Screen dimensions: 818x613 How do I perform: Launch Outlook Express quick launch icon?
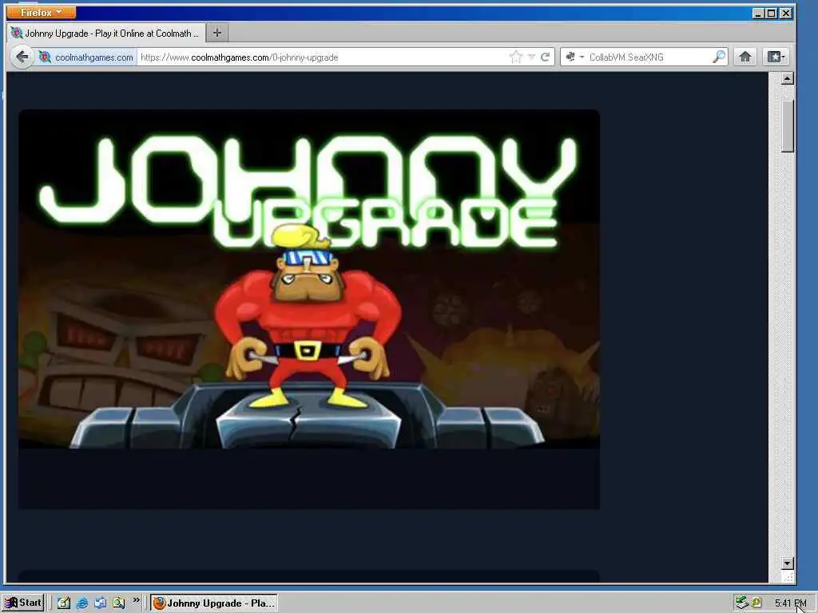coord(100,603)
